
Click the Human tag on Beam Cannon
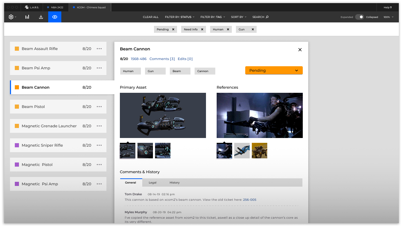130,71
